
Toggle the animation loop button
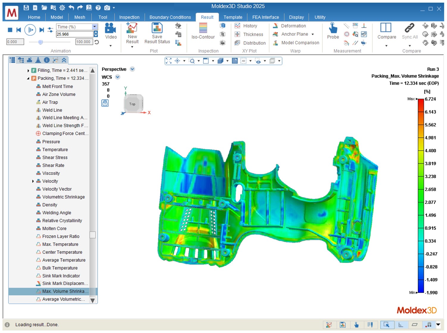coord(97,42)
